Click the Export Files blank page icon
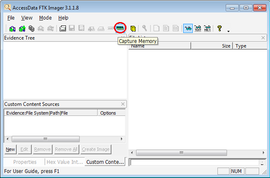The height and width of the screenshot is (178, 270). 156,28
